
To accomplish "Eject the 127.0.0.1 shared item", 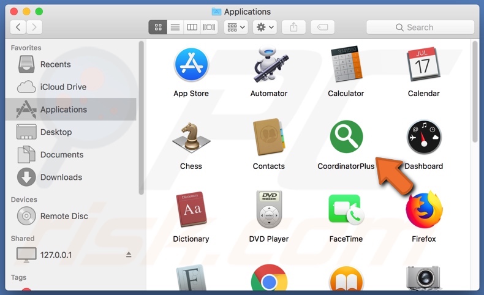I will pos(129,255).
